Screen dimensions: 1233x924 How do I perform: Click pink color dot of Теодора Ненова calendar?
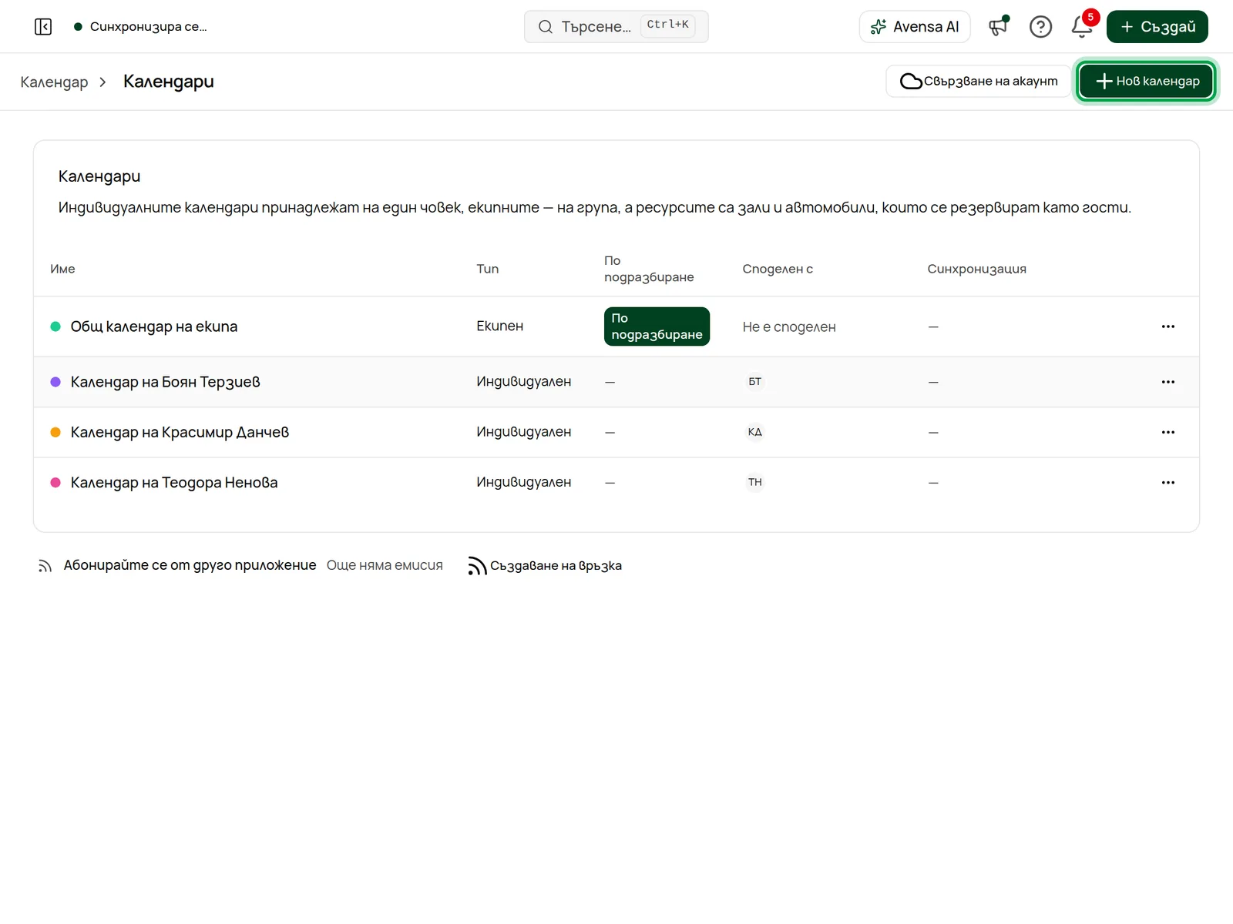pos(55,483)
